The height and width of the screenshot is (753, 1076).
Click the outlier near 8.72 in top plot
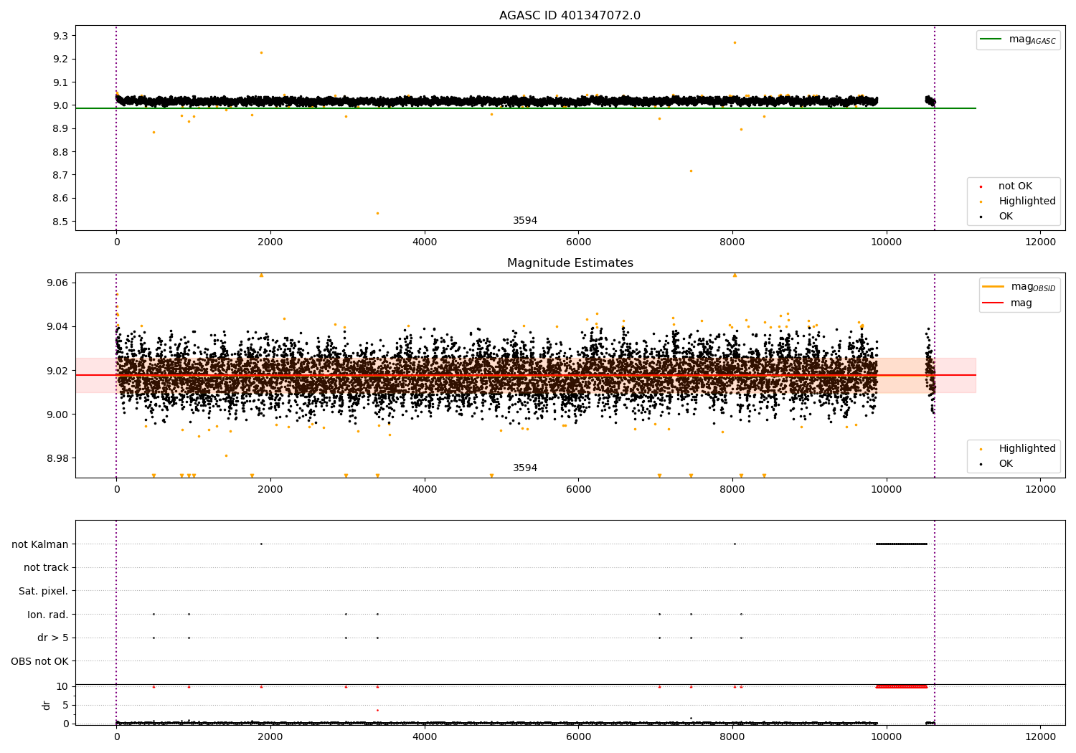click(x=691, y=171)
